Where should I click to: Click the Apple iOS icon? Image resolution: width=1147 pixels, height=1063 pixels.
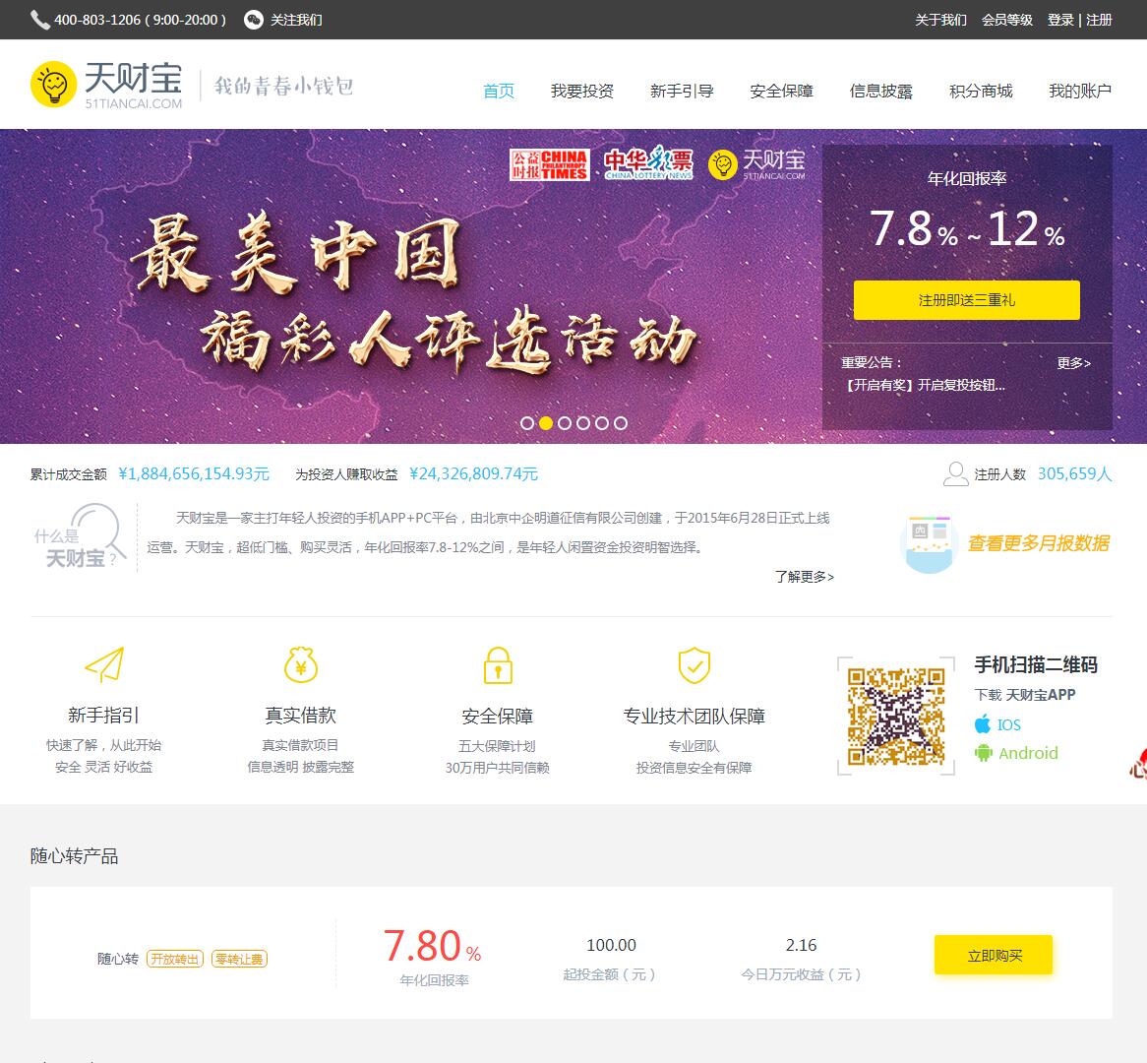(983, 724)
